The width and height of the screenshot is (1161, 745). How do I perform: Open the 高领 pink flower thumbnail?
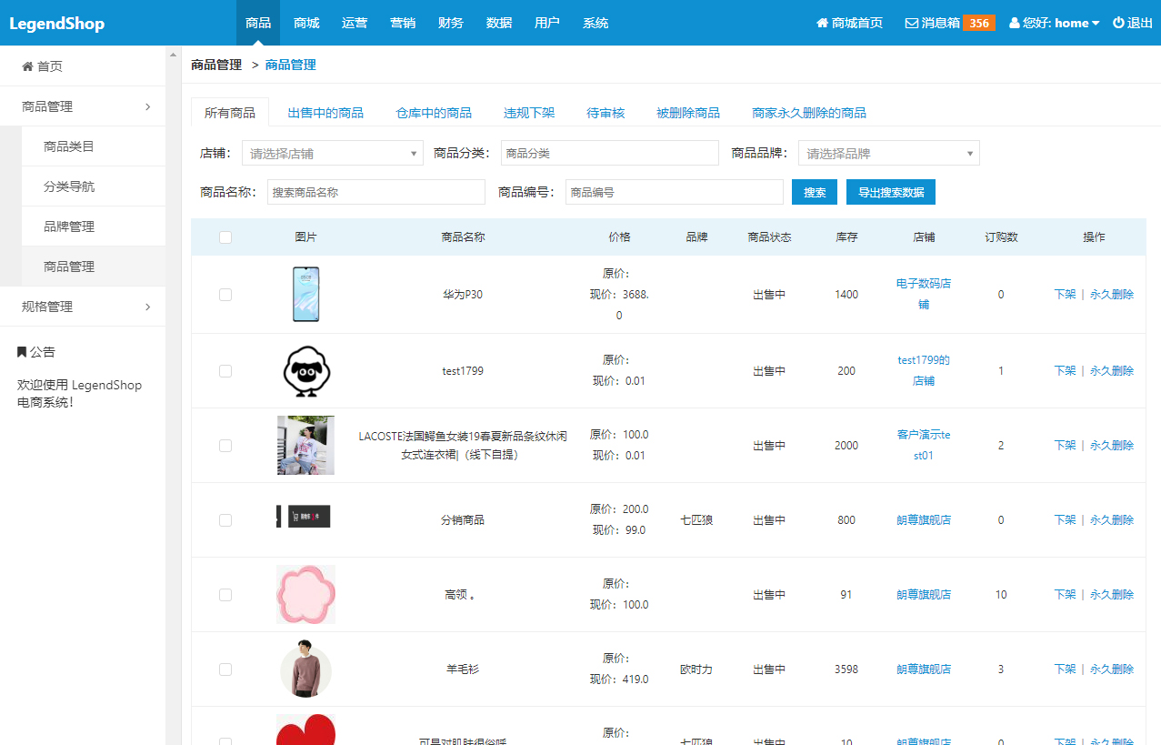coord(305,595)
